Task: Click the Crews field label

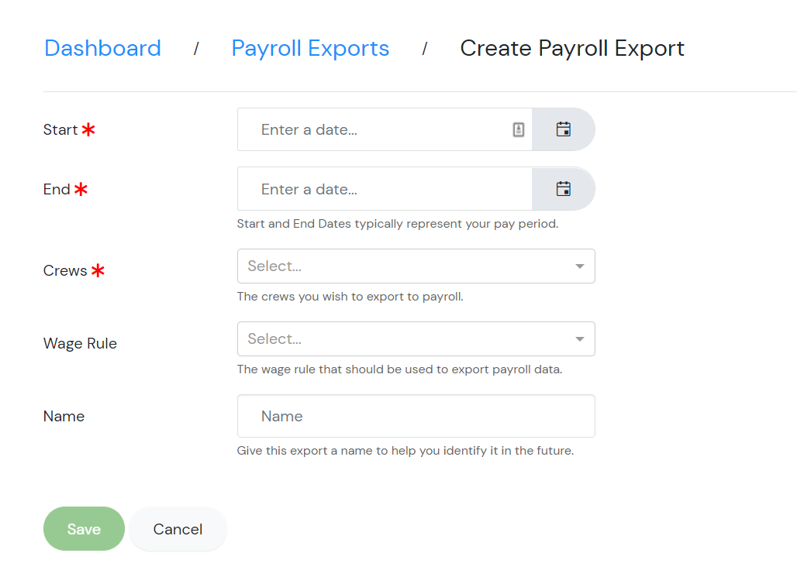Action: 65,270
